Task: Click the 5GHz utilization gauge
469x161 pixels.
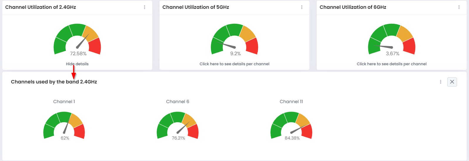Action: 235,39
